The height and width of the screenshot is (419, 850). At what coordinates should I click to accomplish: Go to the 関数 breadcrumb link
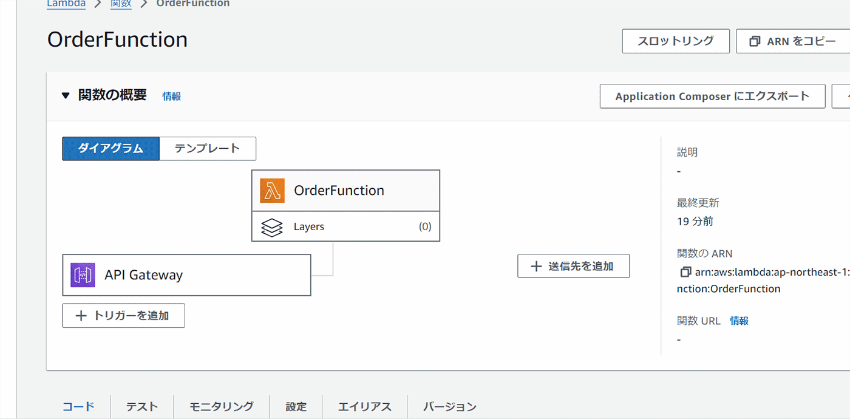click(x=121, y=4)
